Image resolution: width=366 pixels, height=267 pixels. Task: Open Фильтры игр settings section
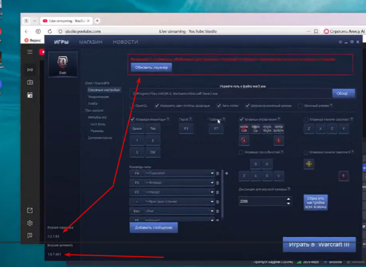pos(97,117)
